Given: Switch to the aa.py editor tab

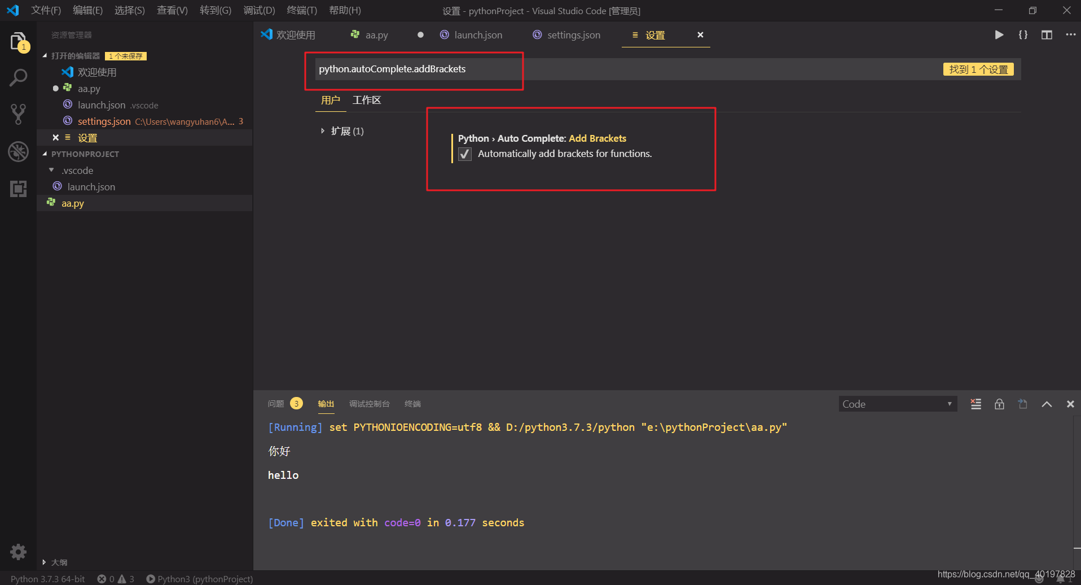Looking at the screenshot, I should tap(377, 35).
